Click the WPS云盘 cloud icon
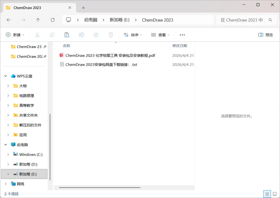Image resolution: width=280 pixels, height=198 pixels. [x=13, y=76]
